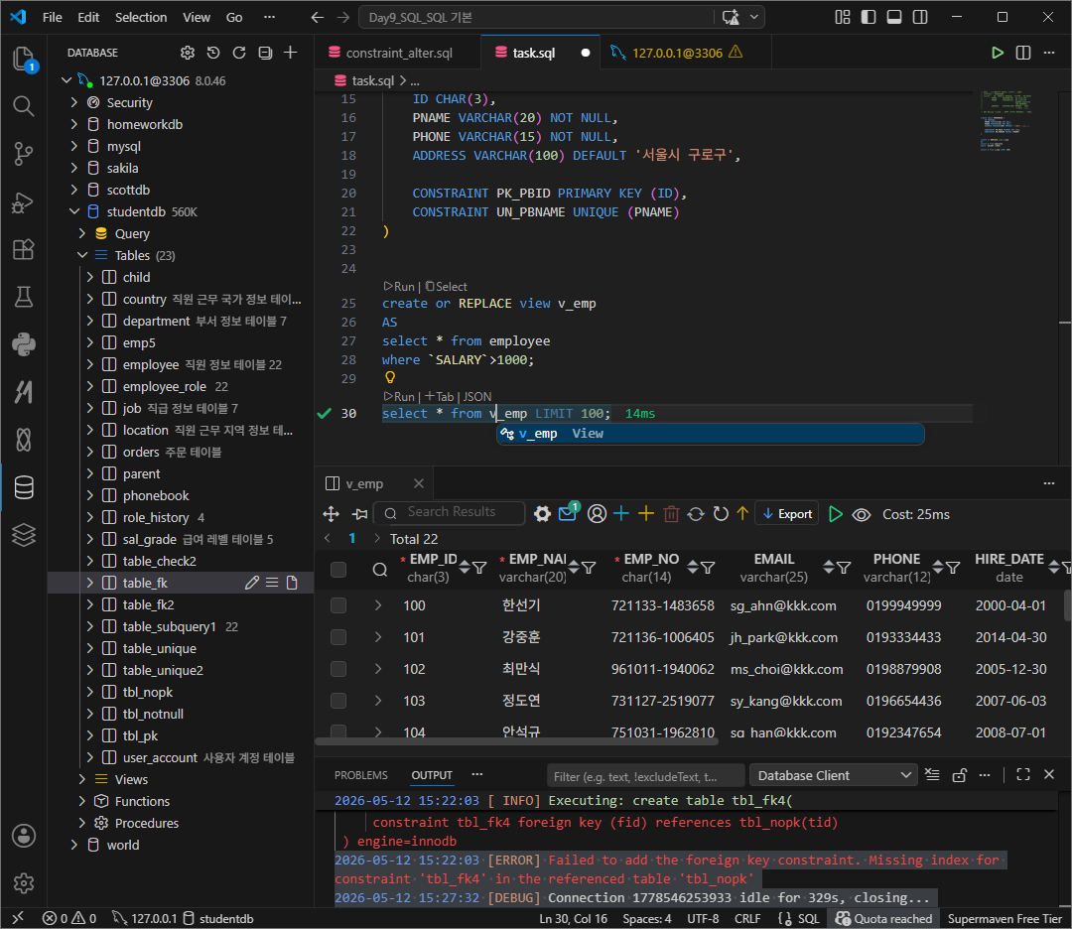Open Source Control view
This screenshot has width=1072, height=929.
coord(24,154)
